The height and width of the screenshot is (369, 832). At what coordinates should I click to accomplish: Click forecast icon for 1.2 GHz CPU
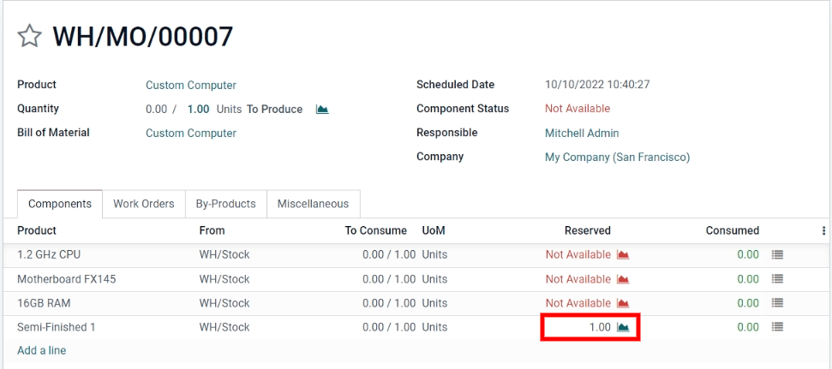623,255
